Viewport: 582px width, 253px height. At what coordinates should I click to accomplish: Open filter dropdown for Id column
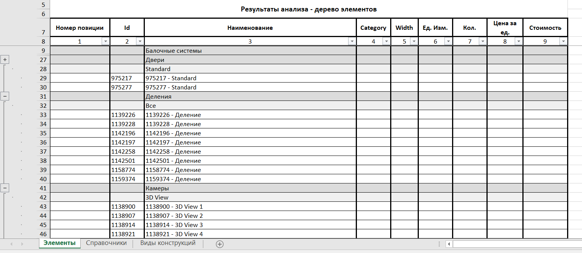pos(139,42)
